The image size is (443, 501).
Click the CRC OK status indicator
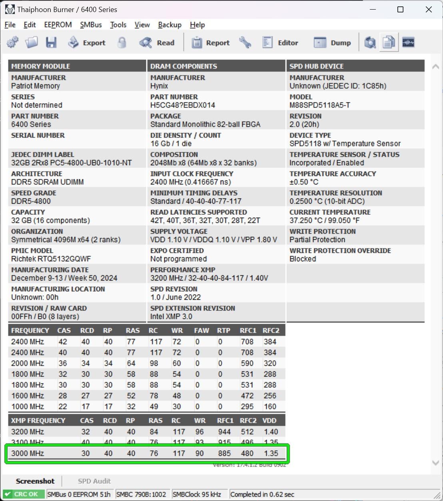tap(23, 494)
